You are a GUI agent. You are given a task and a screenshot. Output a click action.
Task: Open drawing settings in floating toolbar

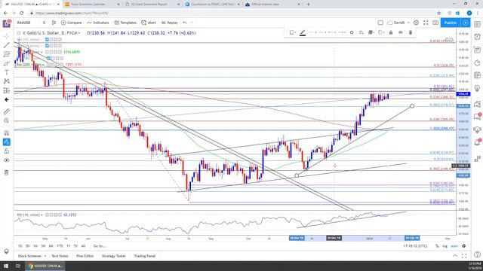coord(352,32)
